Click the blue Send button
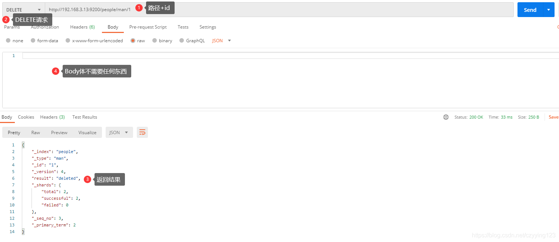559x242 pixels. tap(530, 10)
